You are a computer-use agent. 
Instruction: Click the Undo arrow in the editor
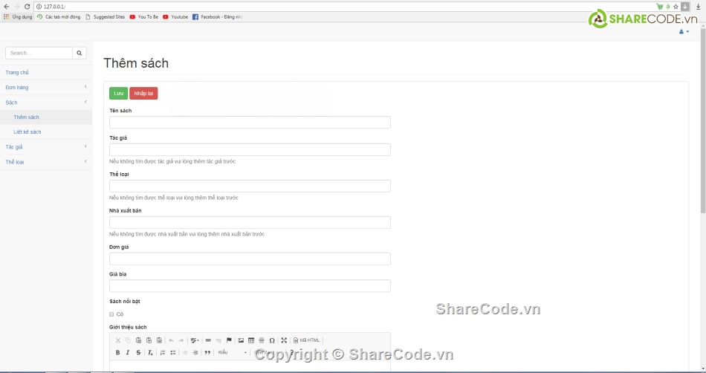pos(171,340)
